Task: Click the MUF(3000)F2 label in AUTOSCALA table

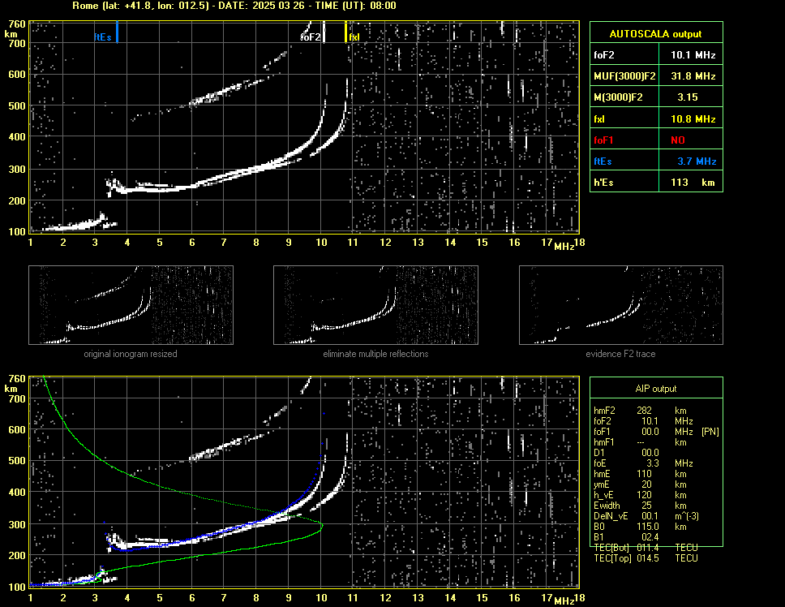Action: (624, 76)
